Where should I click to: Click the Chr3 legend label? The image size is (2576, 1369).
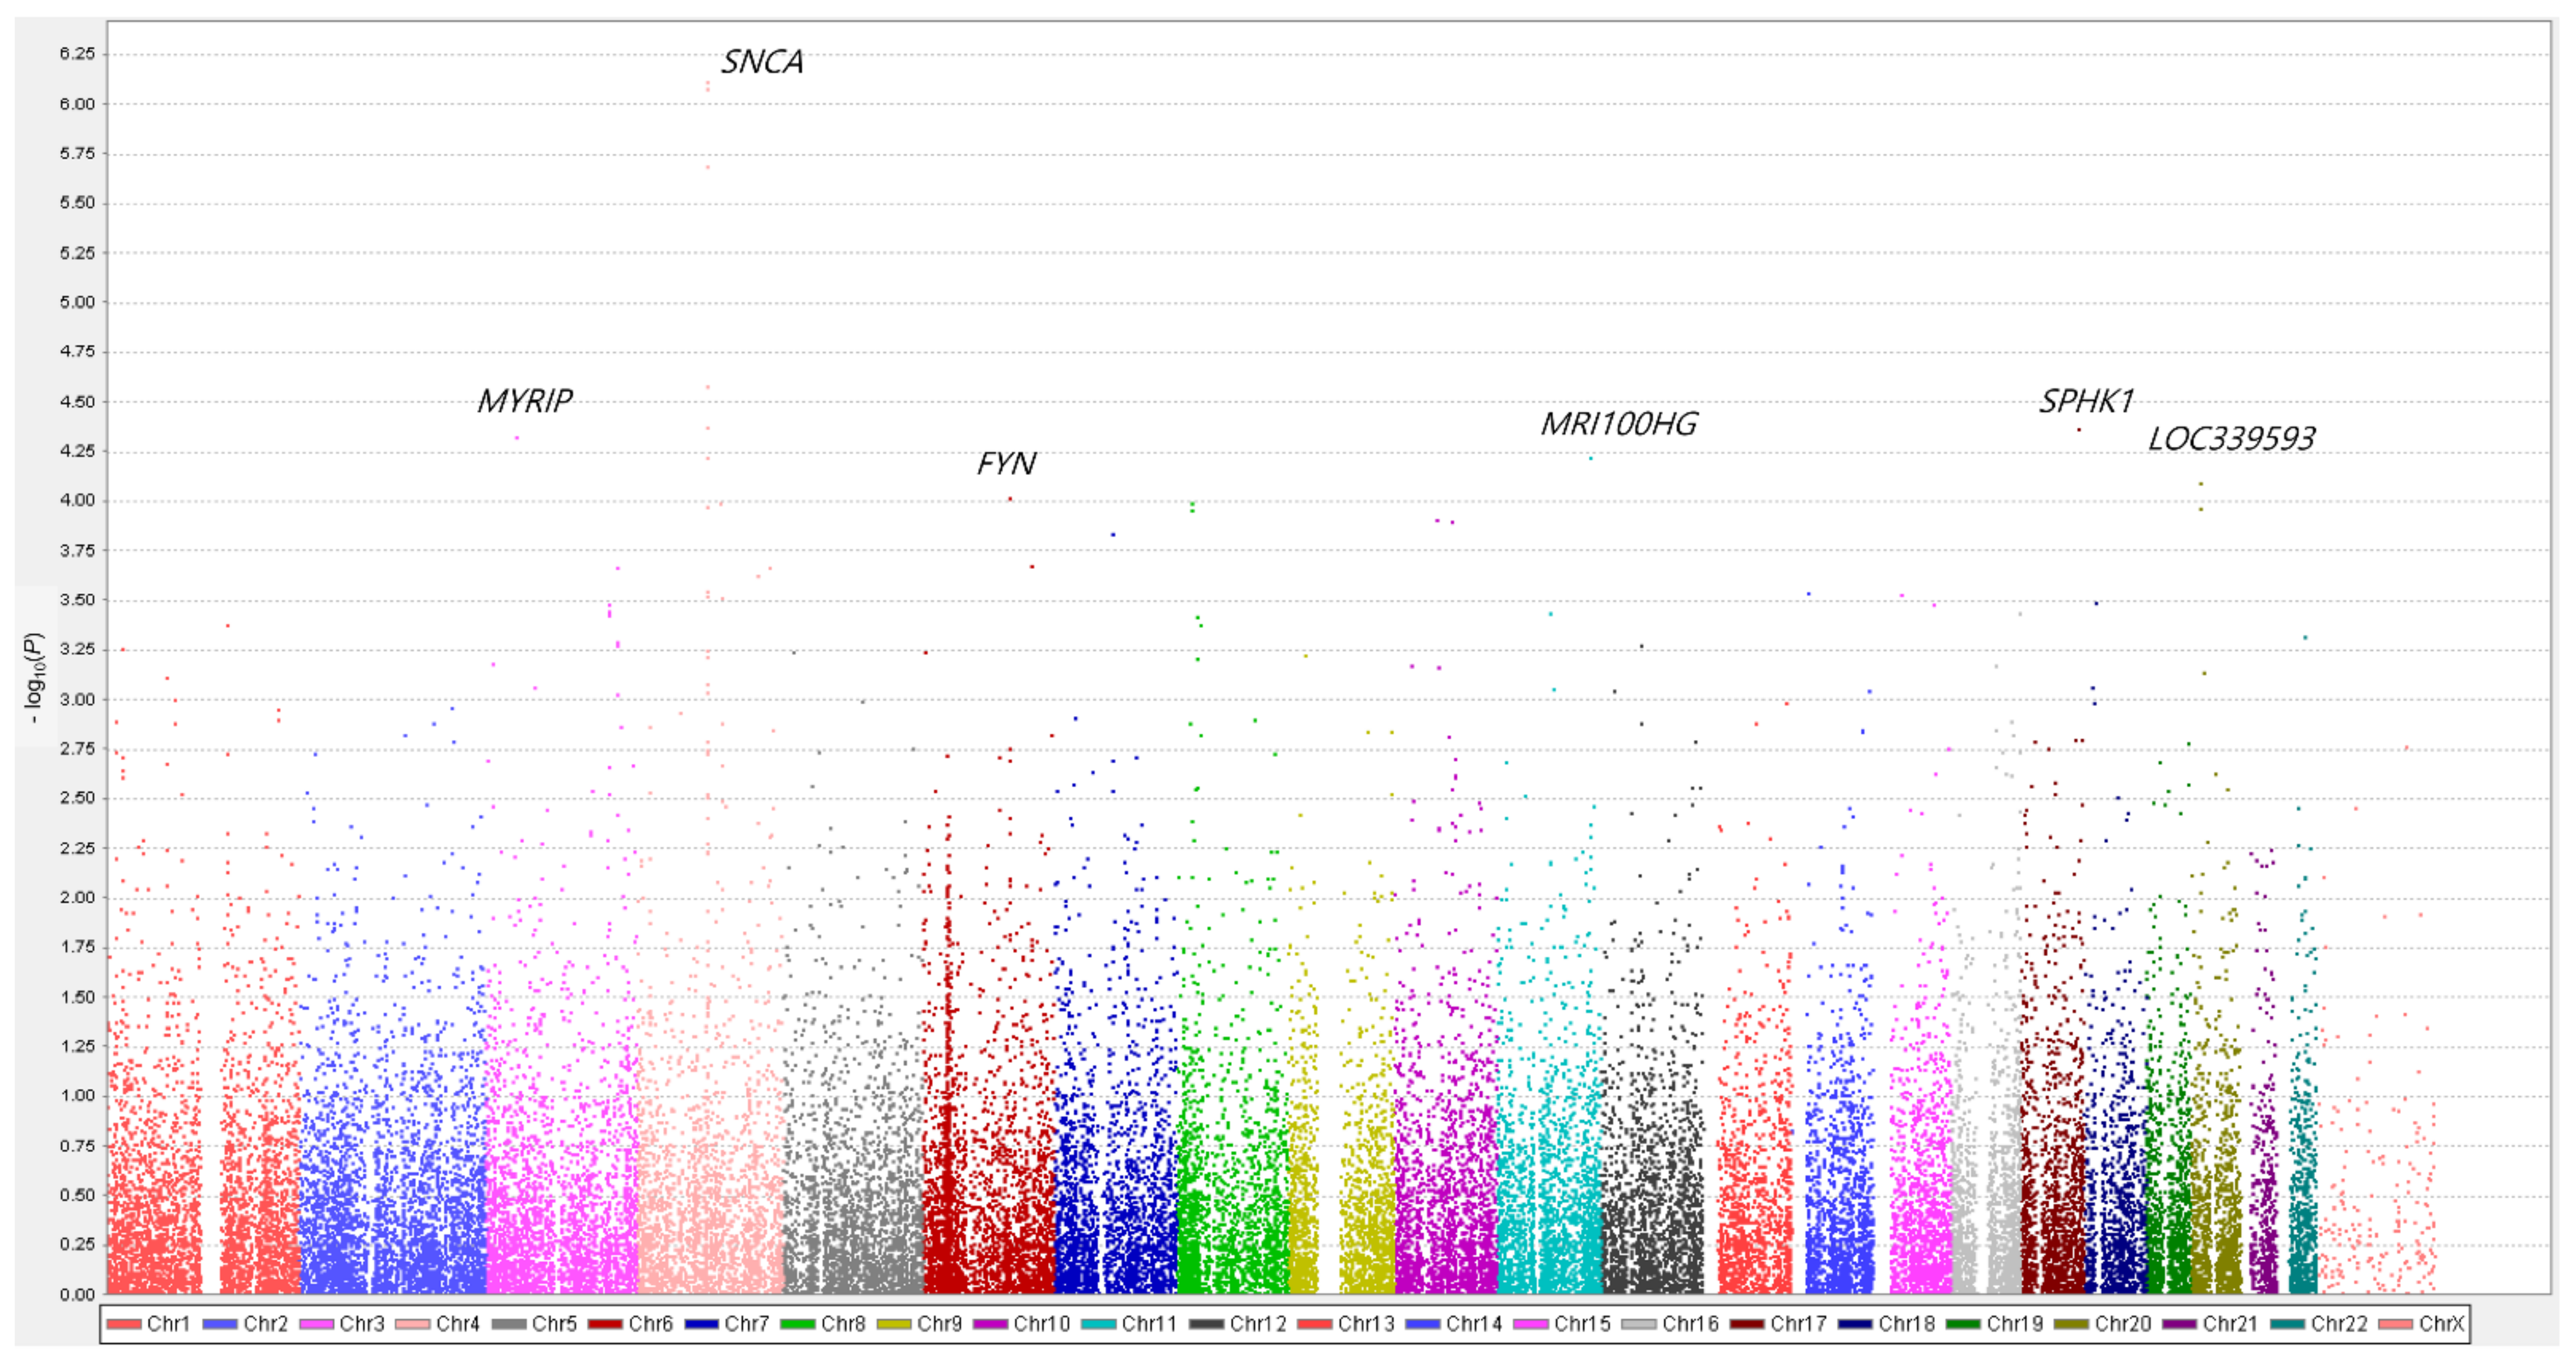click(x=362, y=1324)
